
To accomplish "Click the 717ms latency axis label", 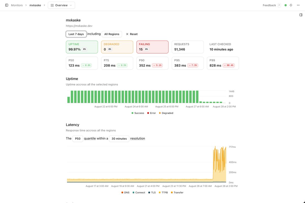I will click(233, 147).
